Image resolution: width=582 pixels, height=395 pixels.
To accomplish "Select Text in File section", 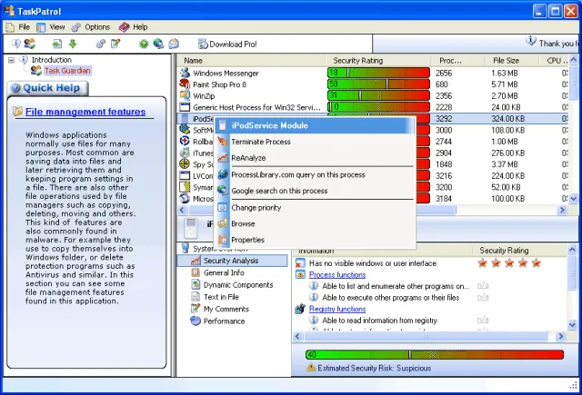I will click(x=221, y=297).
